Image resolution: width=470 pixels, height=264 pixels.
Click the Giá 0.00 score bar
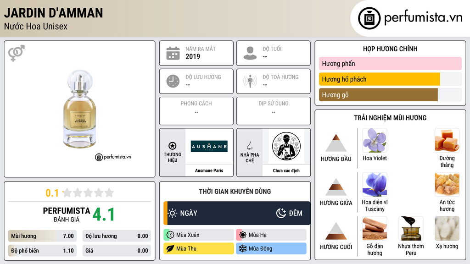[x=117, y=251]
